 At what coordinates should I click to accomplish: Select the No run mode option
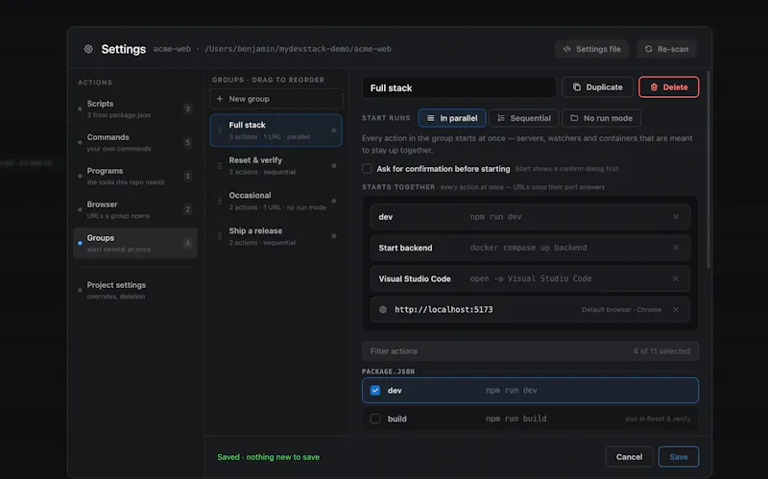pos(602,118)
